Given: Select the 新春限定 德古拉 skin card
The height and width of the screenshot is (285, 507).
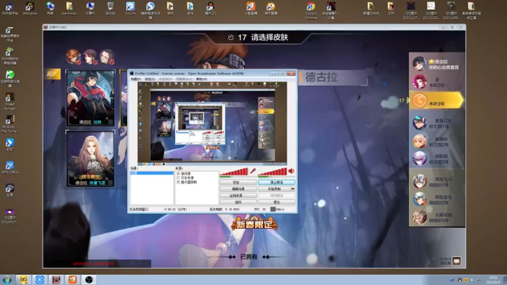Looking at the screenshot, I should coord(91,159).
